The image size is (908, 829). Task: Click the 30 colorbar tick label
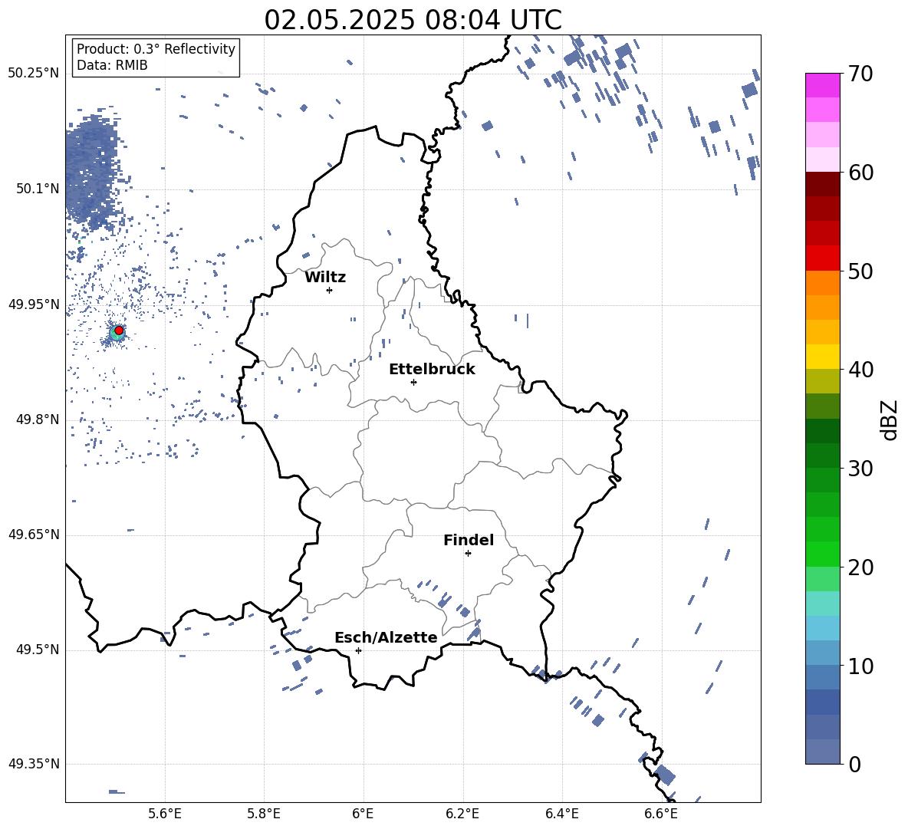pos(860,469)
